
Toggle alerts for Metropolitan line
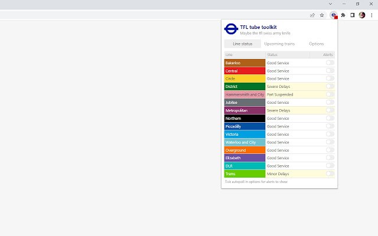coord(330,110)
